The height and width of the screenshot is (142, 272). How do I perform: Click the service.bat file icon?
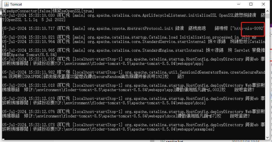pos(162,141)
